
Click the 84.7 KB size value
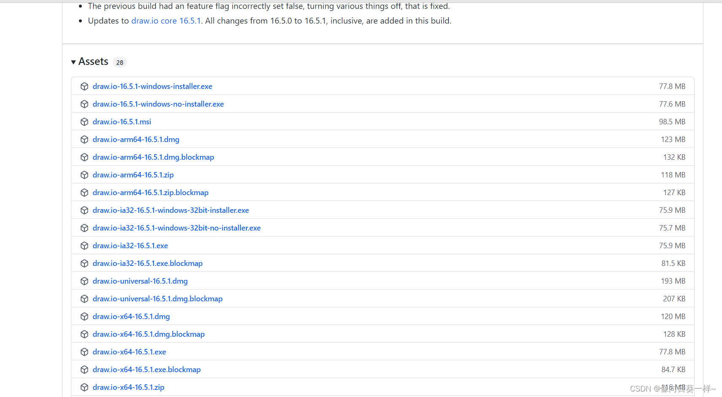[673, 370]
